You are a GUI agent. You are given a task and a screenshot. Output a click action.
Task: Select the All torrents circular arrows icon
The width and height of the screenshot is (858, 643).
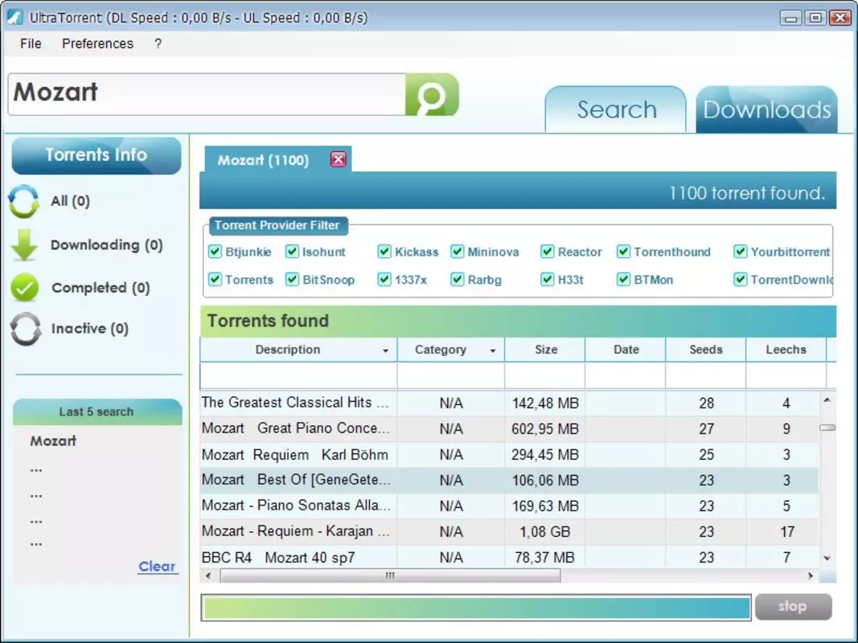click(23, 201)
